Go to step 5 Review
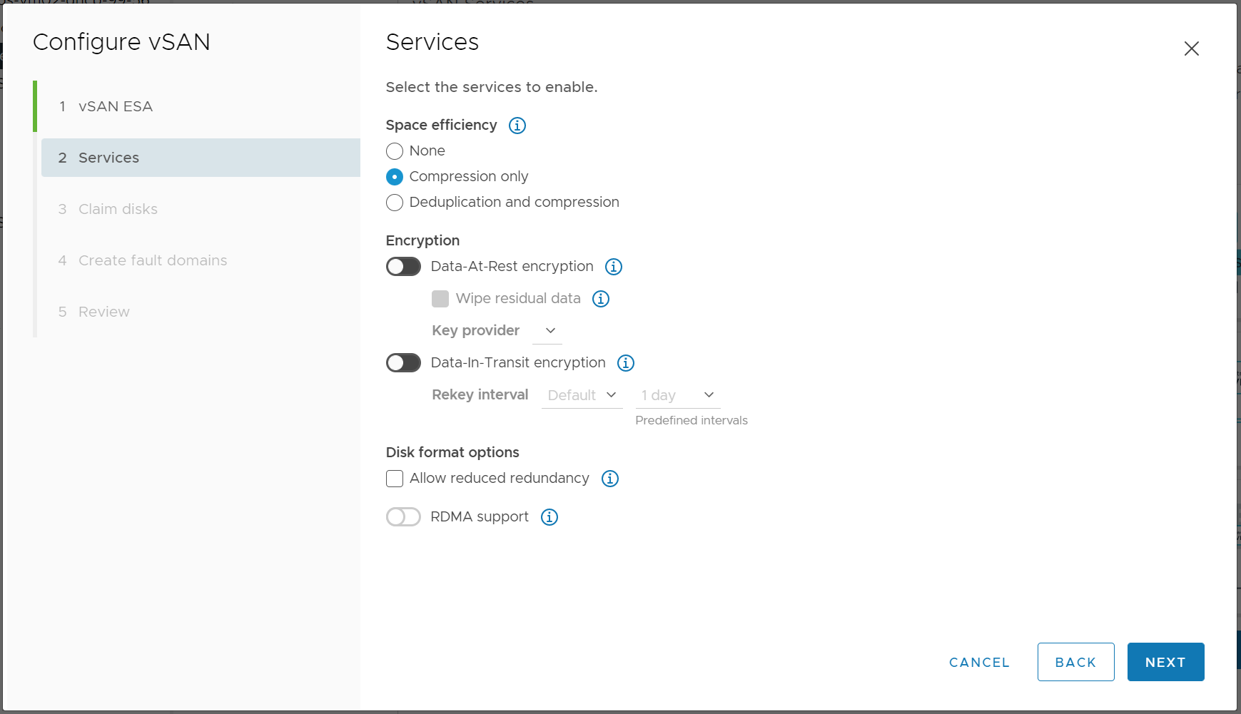Viewport: 1241px width, 714px height. pos(201,312)
